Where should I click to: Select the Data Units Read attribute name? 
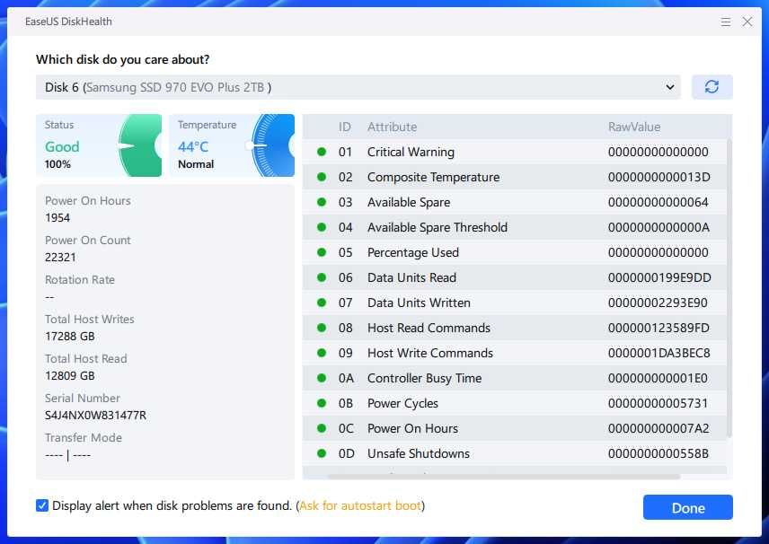(411, 277)
